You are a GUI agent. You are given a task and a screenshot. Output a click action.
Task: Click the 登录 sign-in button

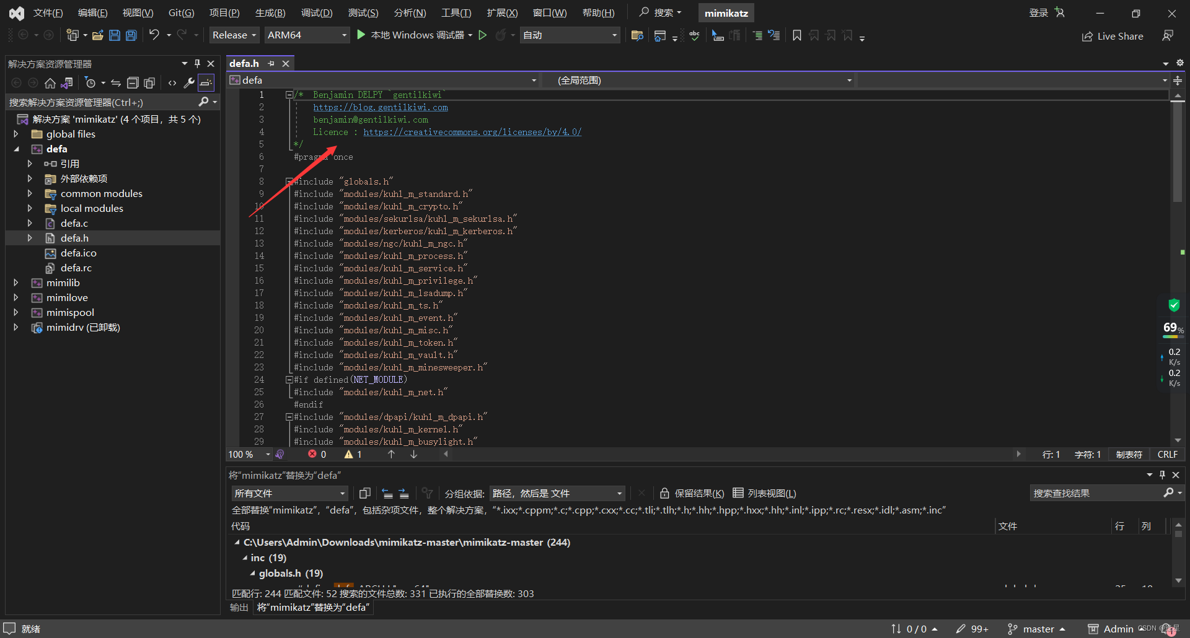pos(1047,13)
